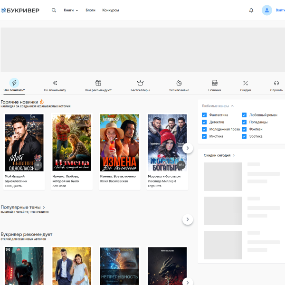This screenshot has height=285, width=285.
Task: Open 'Мой бывший одноклассник' book title
Action: (x=16, y=179)
